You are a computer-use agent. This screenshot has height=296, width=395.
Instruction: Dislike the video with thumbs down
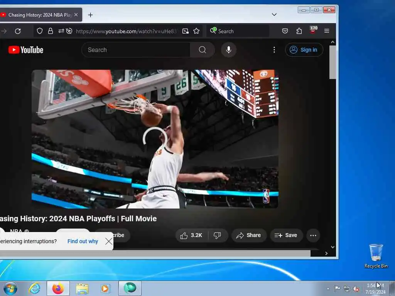217,235
